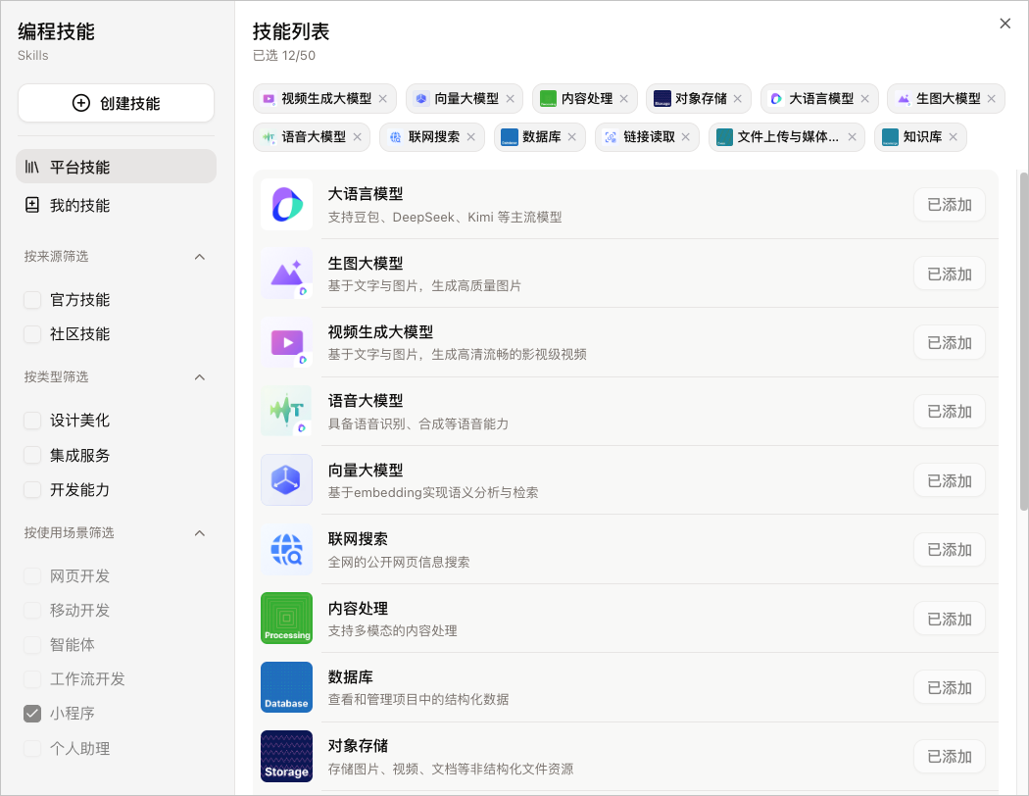Screen dimensions: 1029x796
Task: Remove the 大语言模型 tag via its x
Action: tap(865, 98)
